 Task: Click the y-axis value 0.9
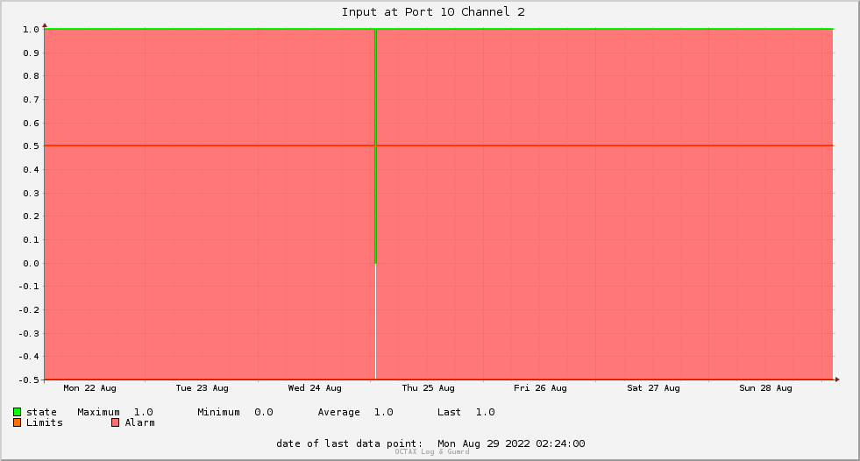tap(32, 53)
